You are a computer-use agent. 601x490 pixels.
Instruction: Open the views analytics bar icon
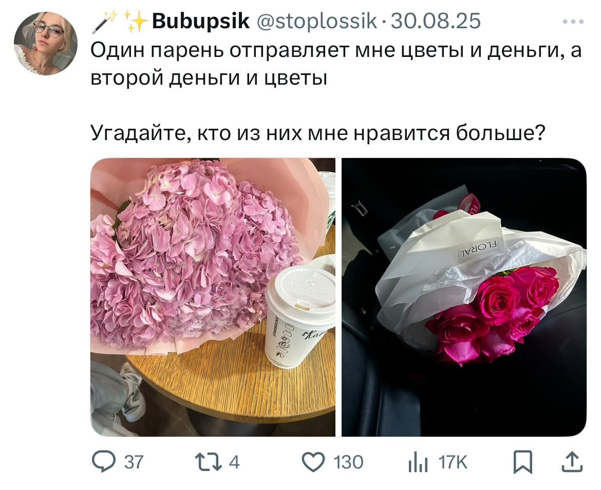[x=418, y=462]
